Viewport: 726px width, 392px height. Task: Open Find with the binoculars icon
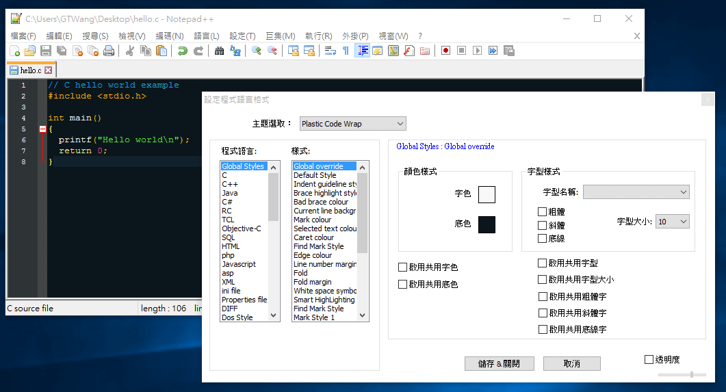click(x=220, y=51)
